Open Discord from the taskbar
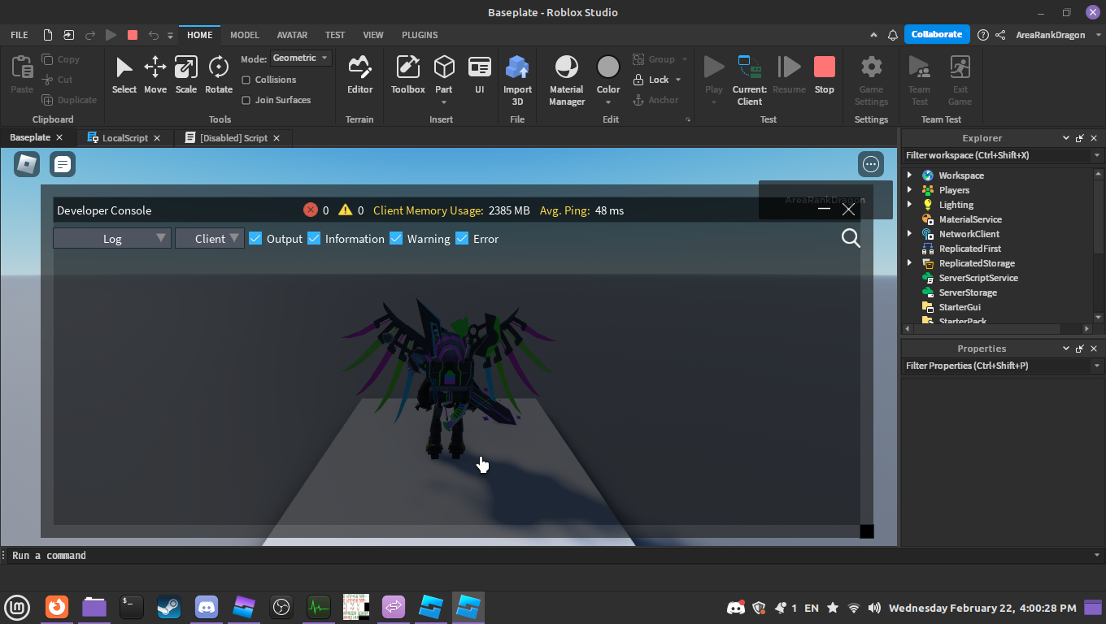The image size is (1106, 624). pos(207,607)
